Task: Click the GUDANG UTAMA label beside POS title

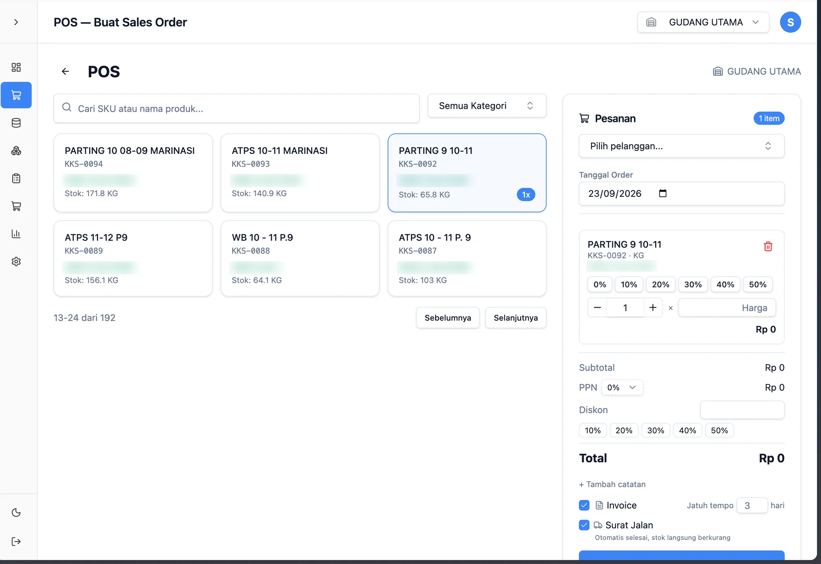Action: coord(757,71)
